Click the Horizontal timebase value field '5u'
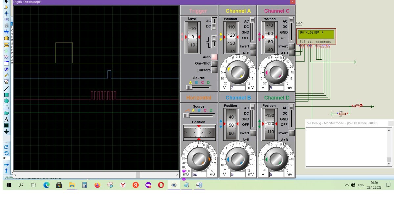394x221 pixels. (x=199, y=175)
